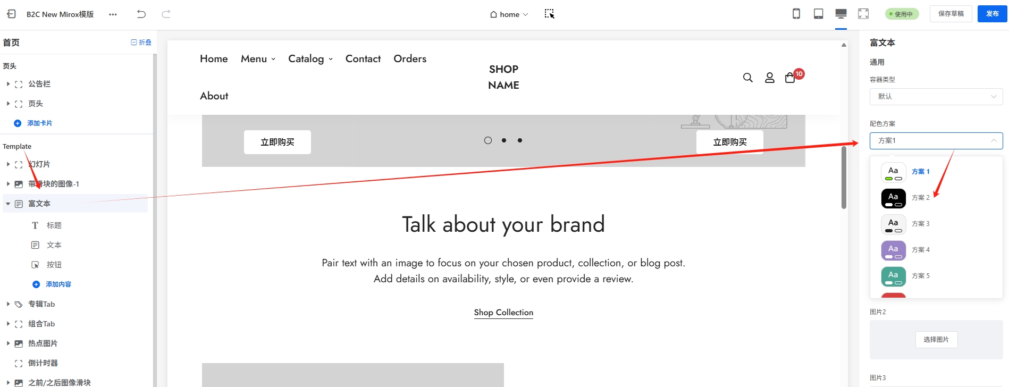
Task: Collapse the 富文本 tree section
Action: coord(8,204)
